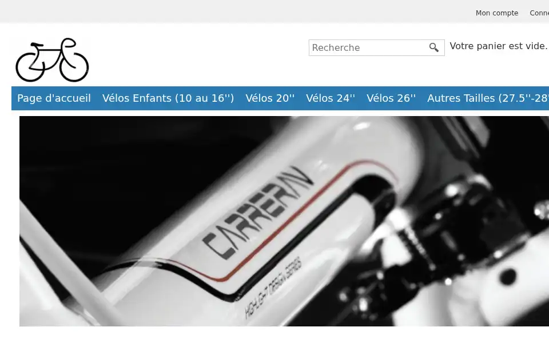Click the magnifying glass search icon
This screenshot has width=549, height=343.
click(x=434, y=47)
